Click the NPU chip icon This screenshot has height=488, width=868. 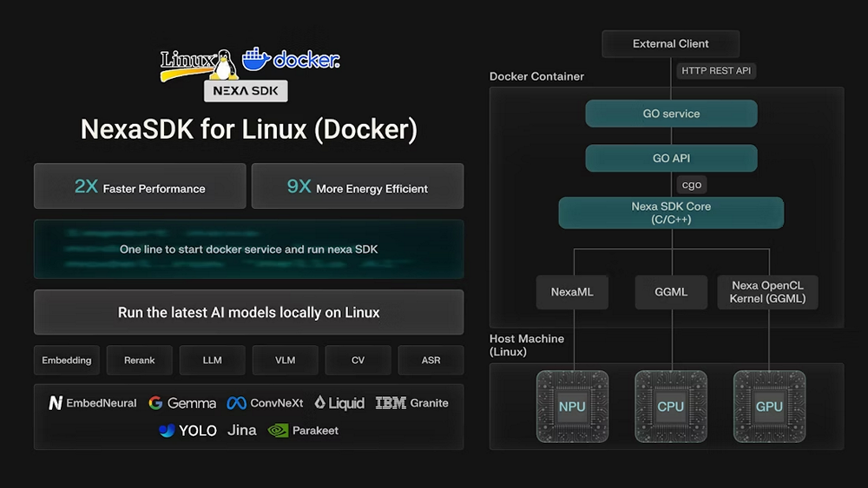(x=572, y=407)
